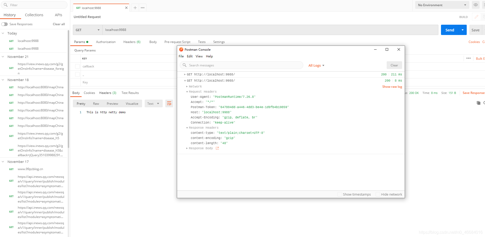
Task: Collapse the November 21 history group
Action: [x=3, y=57]
